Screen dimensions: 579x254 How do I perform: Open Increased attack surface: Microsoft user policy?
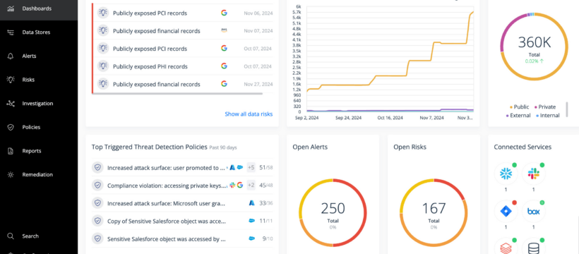pos(182,203)
